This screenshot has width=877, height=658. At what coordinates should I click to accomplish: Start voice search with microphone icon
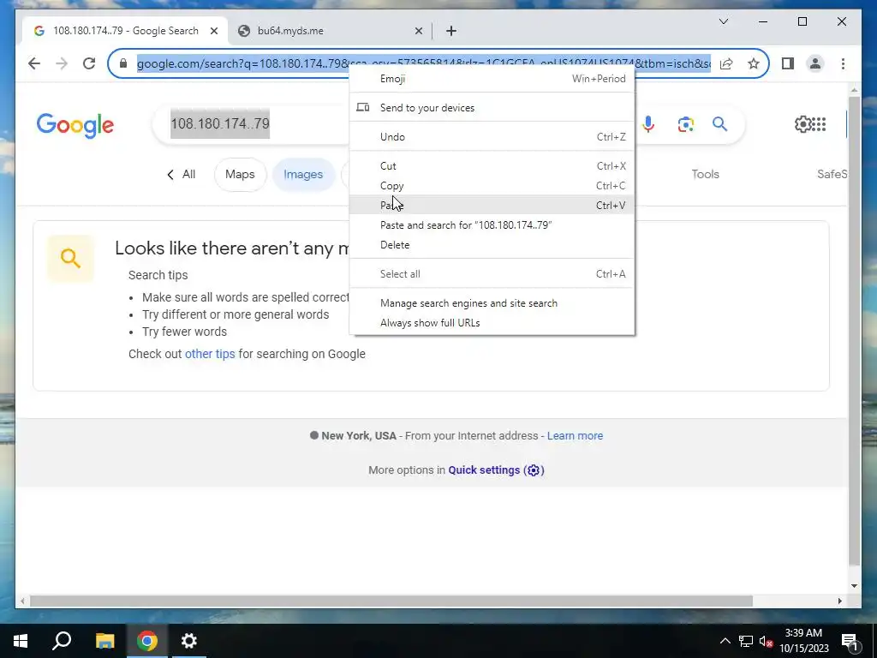pyautogui.click(x=648, y=124)
